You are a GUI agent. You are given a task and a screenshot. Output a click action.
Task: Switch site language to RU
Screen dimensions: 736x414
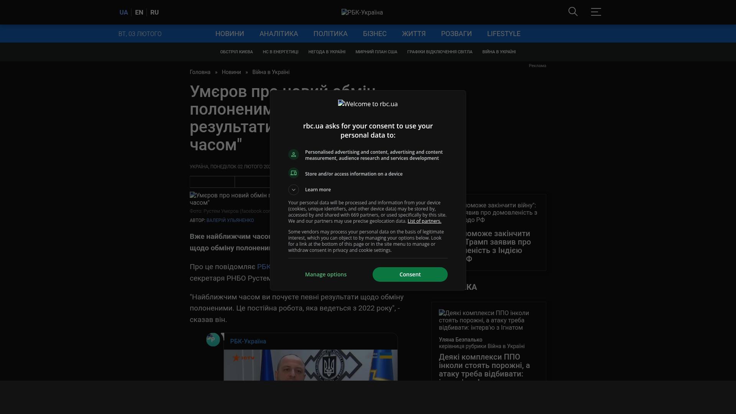click(154, 12)
